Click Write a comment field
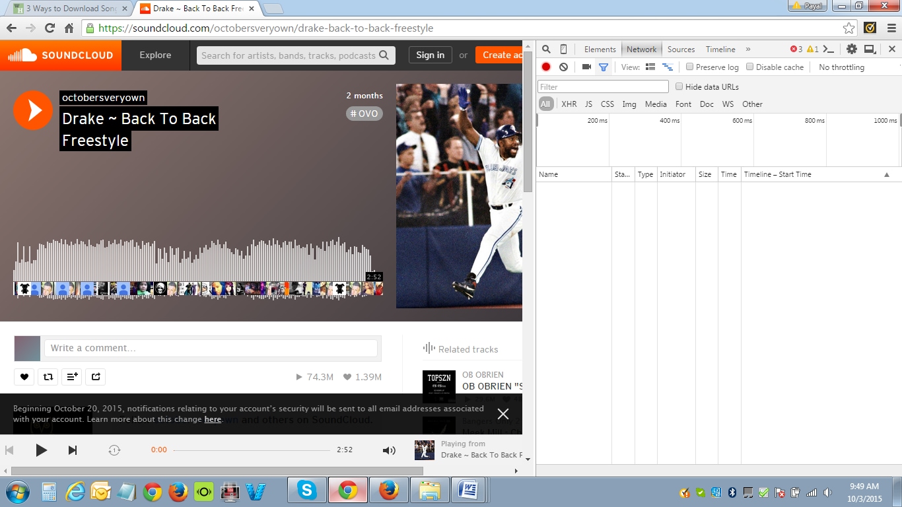 click(x=211, y=348)
